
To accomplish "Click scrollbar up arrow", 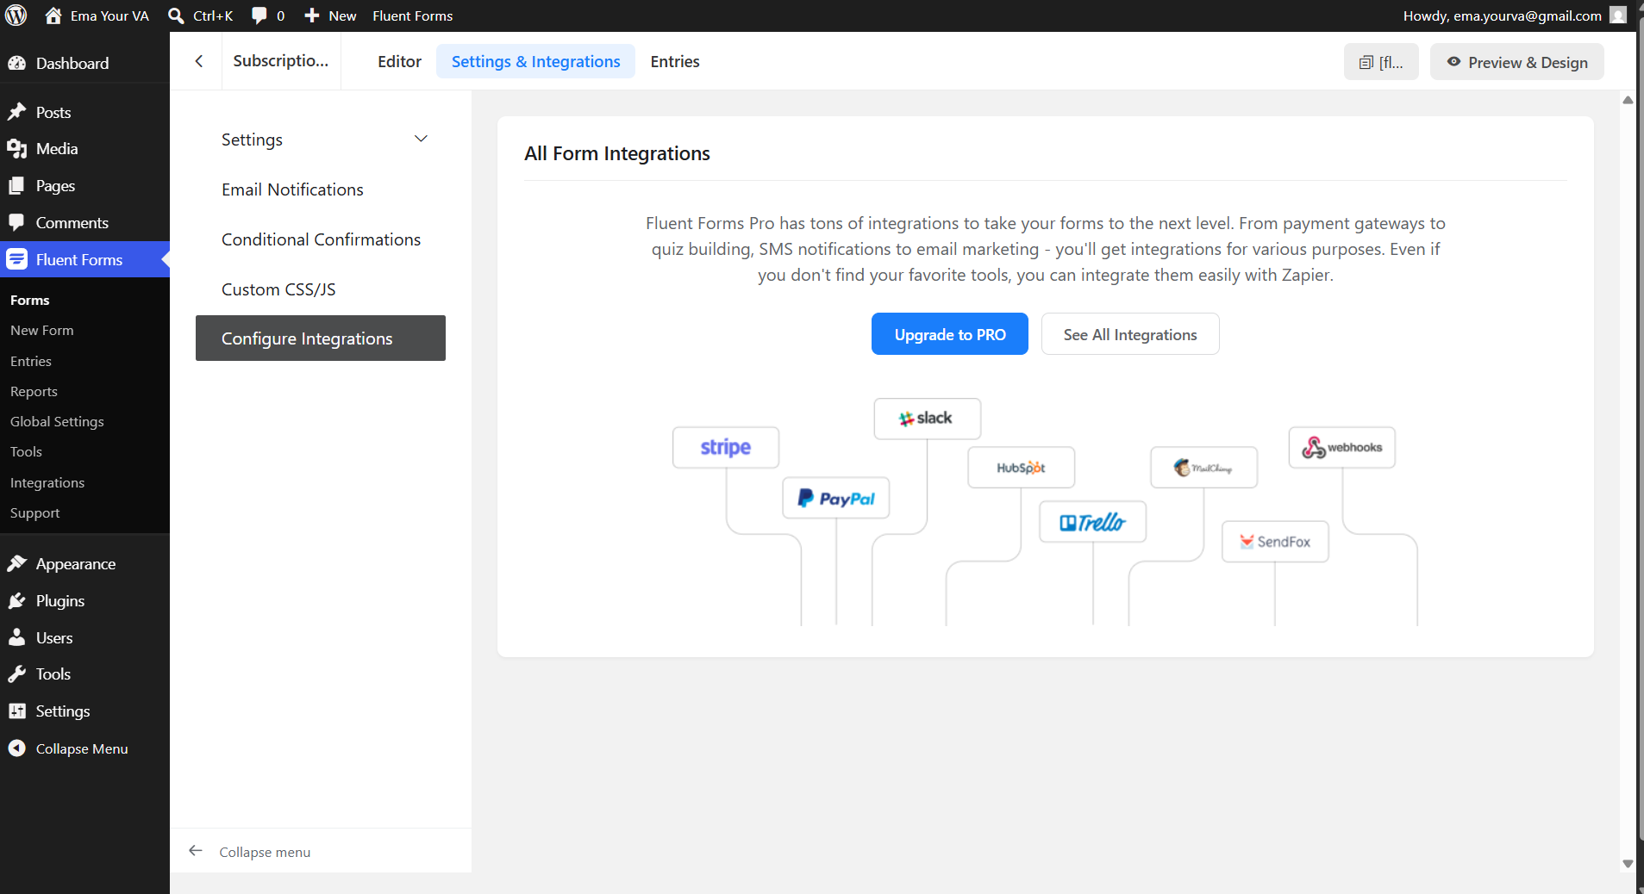I will (1628, 100).
